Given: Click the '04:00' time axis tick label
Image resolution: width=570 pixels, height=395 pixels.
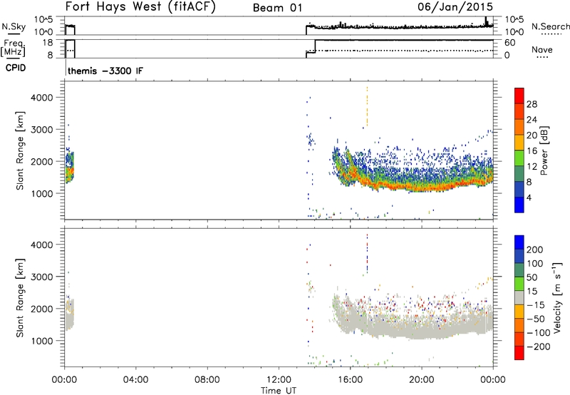Looking at the screenshot, I should [x=135, y=380].
